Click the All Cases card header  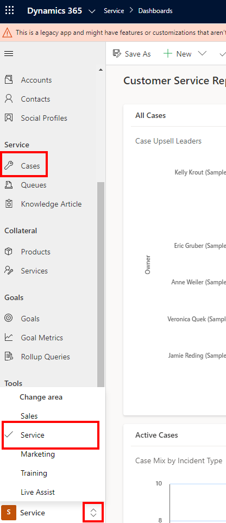[x=150, y=115]
